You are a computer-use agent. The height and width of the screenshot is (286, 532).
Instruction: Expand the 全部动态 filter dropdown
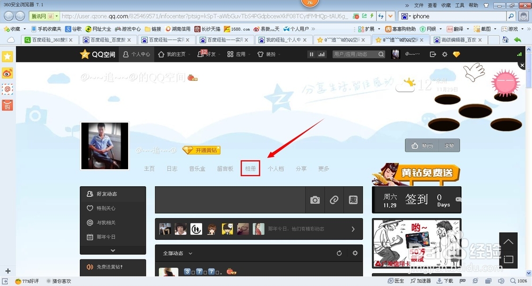click(x=190, y=253)
